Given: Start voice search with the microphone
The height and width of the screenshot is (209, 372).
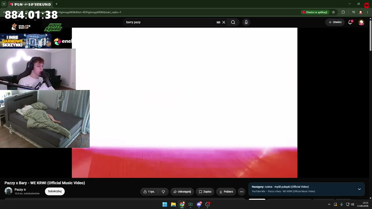Looking at the screenshot, I should 246,22.
